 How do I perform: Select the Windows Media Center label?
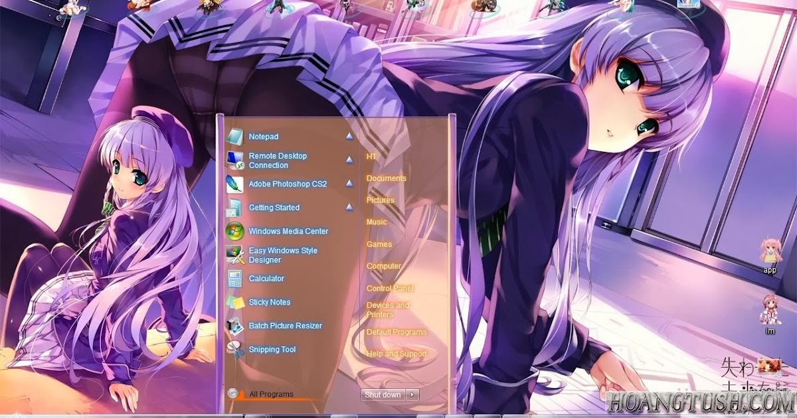click(x=288, y=232)
